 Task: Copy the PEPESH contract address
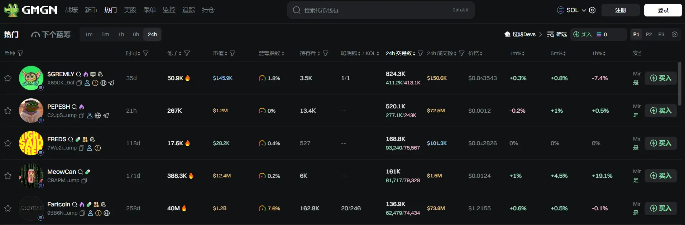pos(82,116)
